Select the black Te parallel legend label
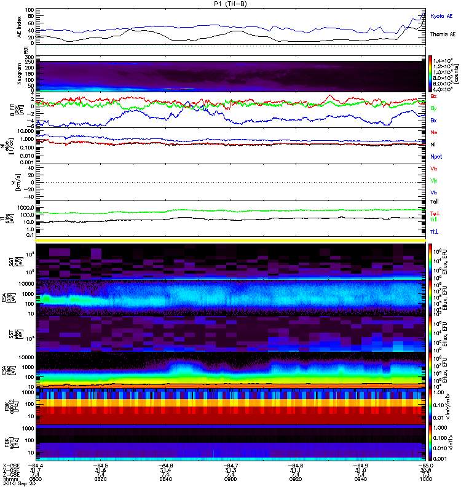The height and width of the screenshot is (492, 461). pos(434,202)
